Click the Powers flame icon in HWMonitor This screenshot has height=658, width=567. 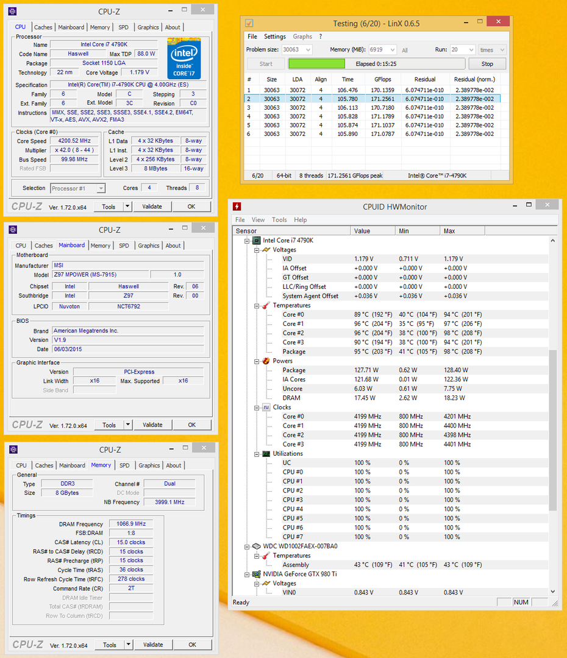pos(266,361)
